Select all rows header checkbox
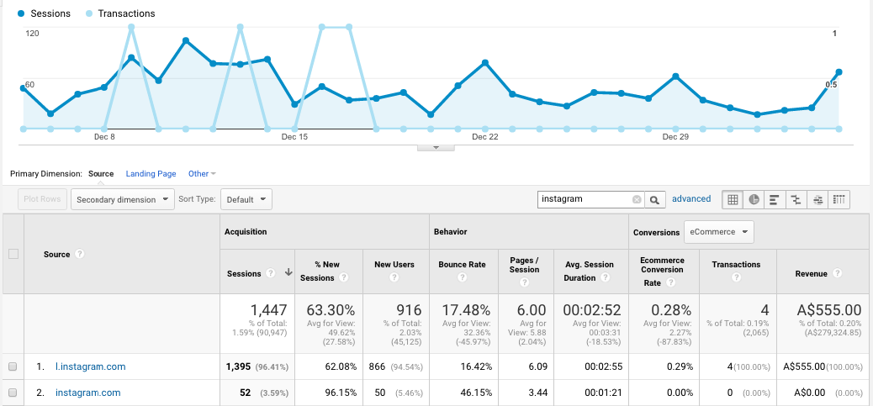The height and width of the screenshot is (406, 873). (x=13, y=254)
